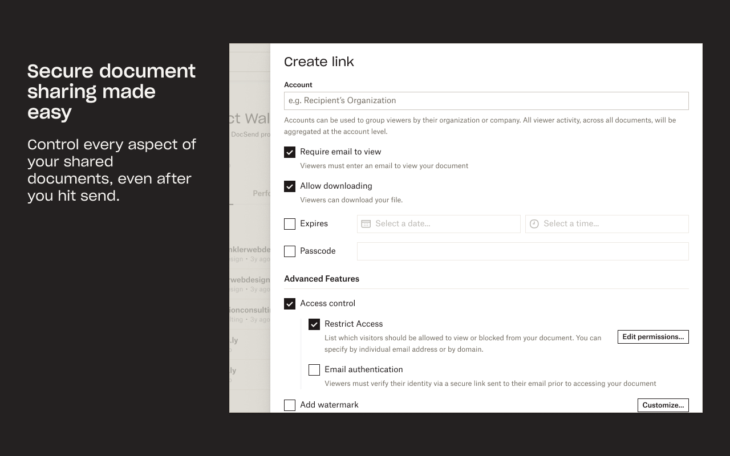
Task: Enable 'Email authentication' verification
Action: click(x=314, y=370)
